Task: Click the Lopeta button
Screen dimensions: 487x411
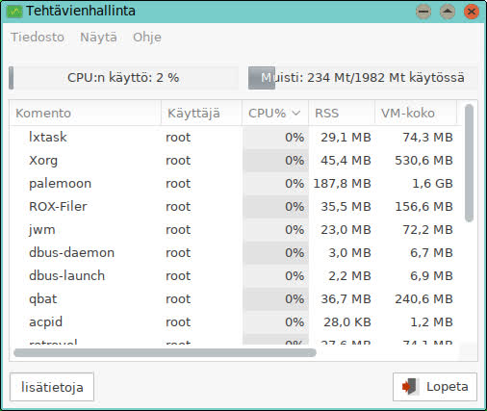Action: 435,387
